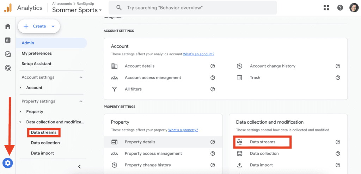Image resolution: width=361 pixels, height=174 pixels.
Task: Select Data streams in the sidebar
Action: [x=43, y=132]
